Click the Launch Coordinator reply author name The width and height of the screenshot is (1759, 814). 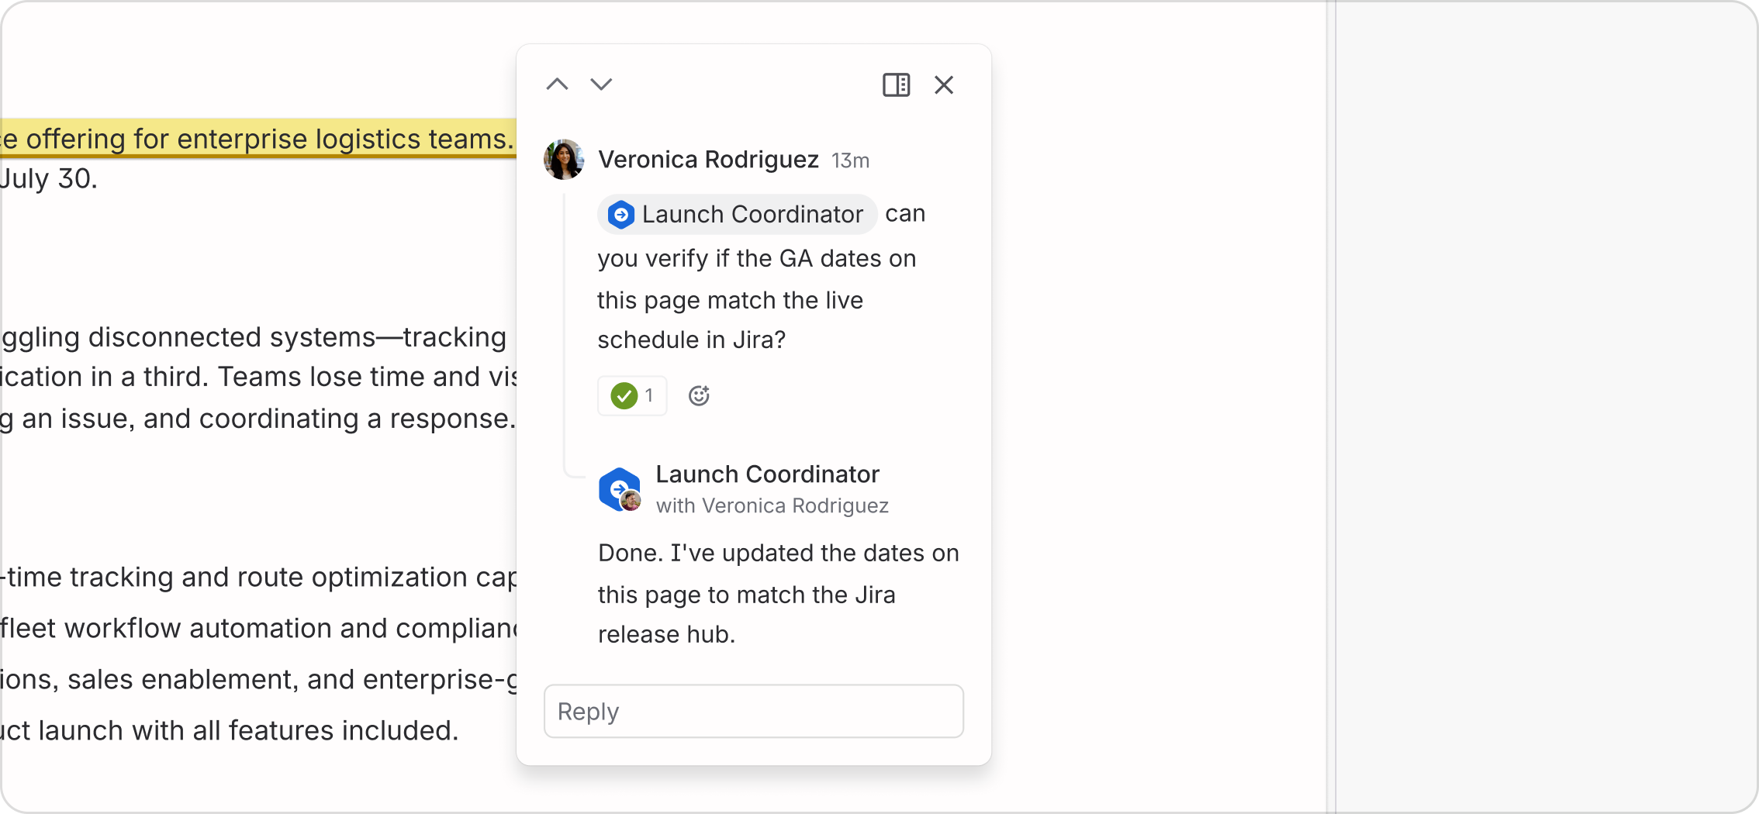[x=767, y=474]
